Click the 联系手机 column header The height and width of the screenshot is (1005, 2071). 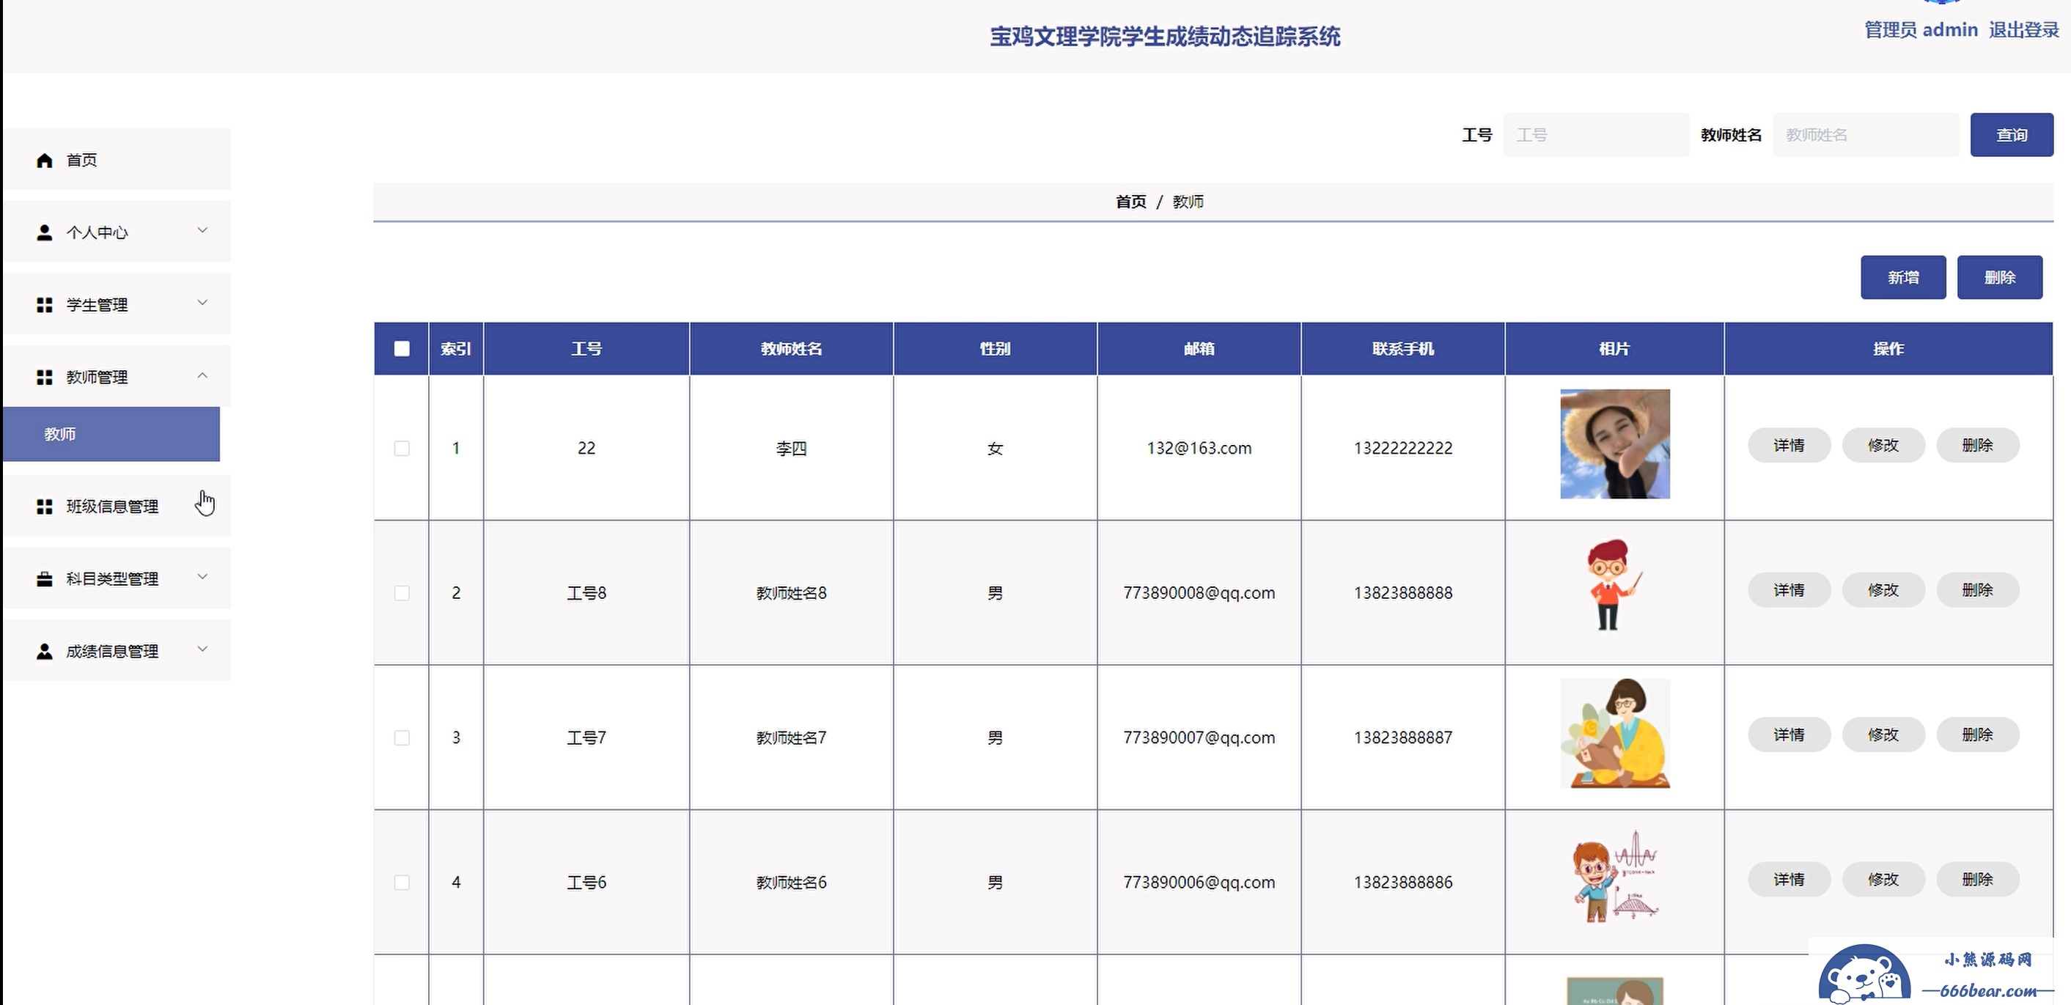coord(1403,349)
